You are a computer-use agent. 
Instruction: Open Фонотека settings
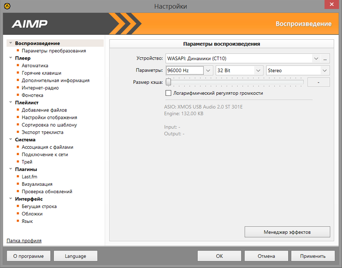[x=32, y=95]
